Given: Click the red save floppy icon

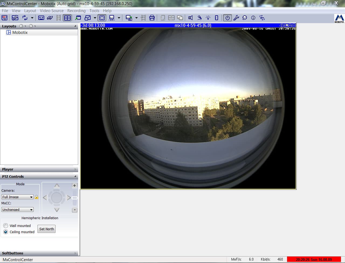Looking at the screenshot, I should tap(4, 18).
